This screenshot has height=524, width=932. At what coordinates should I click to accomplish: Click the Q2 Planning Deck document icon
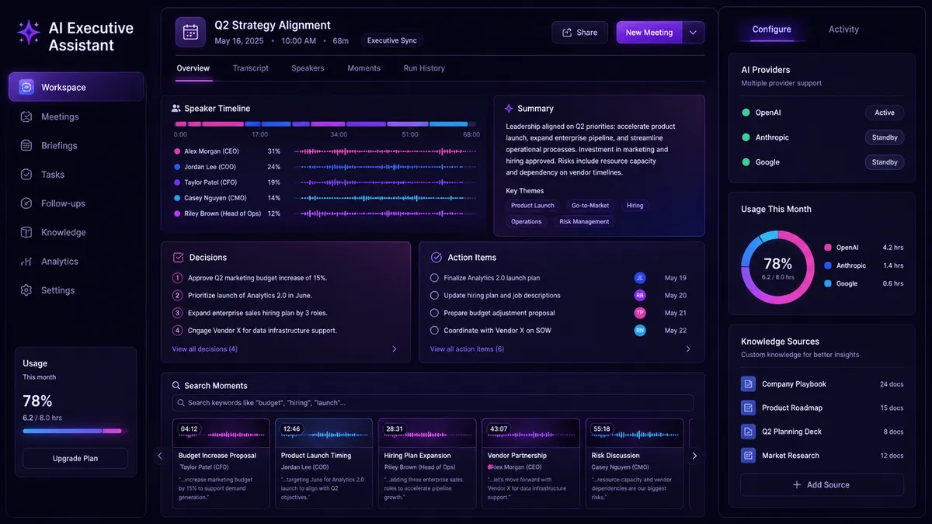coord(748,432)
